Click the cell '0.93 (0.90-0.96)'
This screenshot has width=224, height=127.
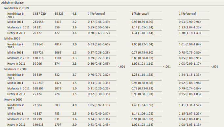coord(190,22)
